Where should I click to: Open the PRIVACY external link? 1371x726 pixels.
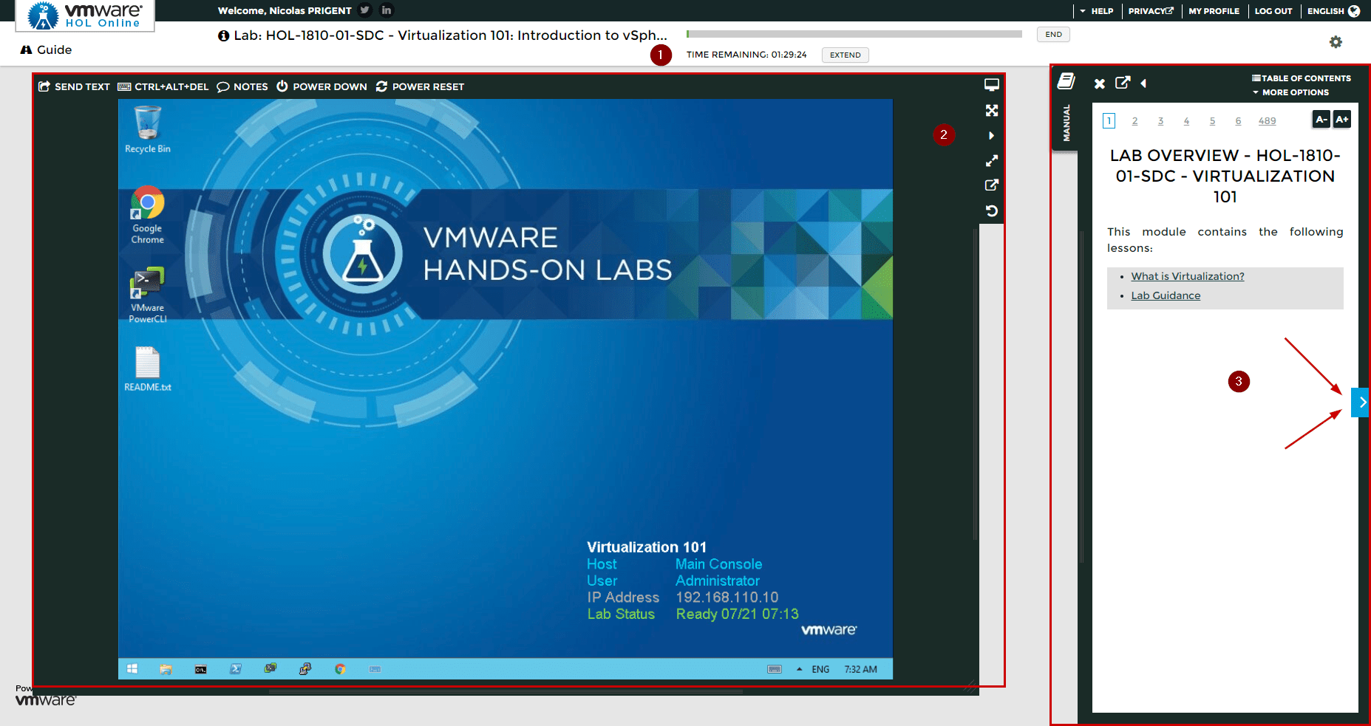tap(1151, 11)
